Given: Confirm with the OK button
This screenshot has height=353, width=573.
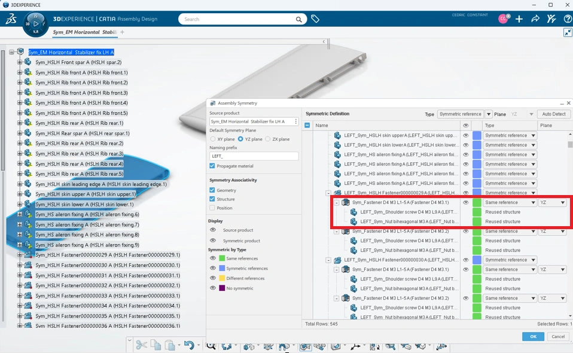Looking at the screenshot, I should click(533, 337).
